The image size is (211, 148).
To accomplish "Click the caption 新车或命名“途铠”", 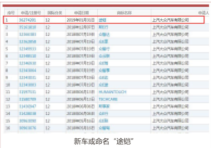I will coord(104,141).
